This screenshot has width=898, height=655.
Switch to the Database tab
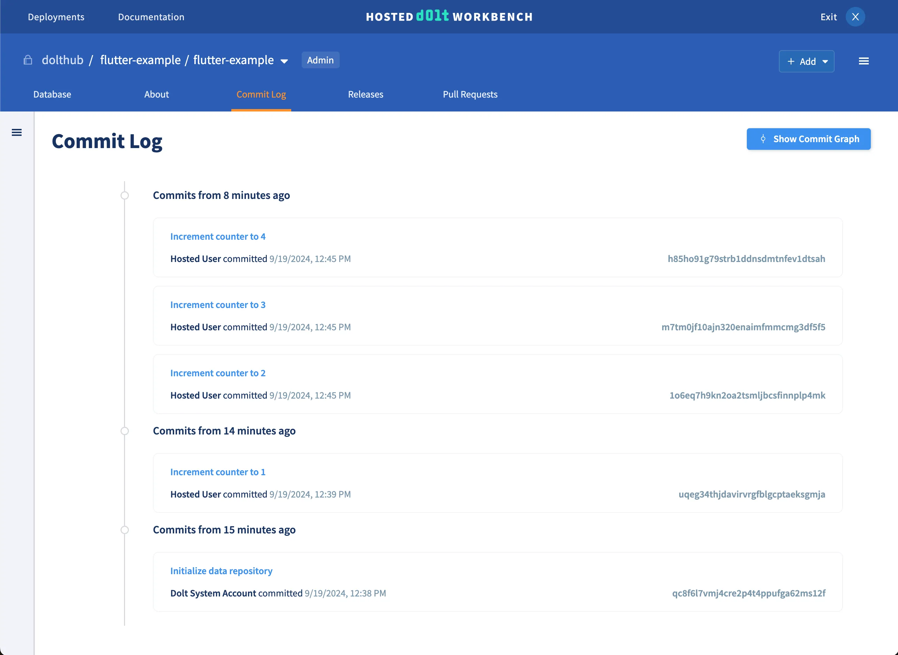(x=52, y=94)
